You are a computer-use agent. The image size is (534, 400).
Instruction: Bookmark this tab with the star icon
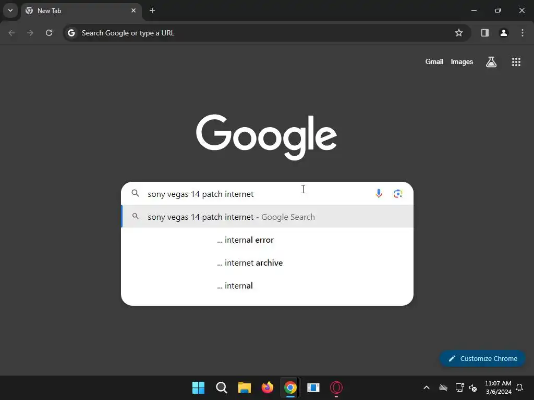tap(459, 33)
